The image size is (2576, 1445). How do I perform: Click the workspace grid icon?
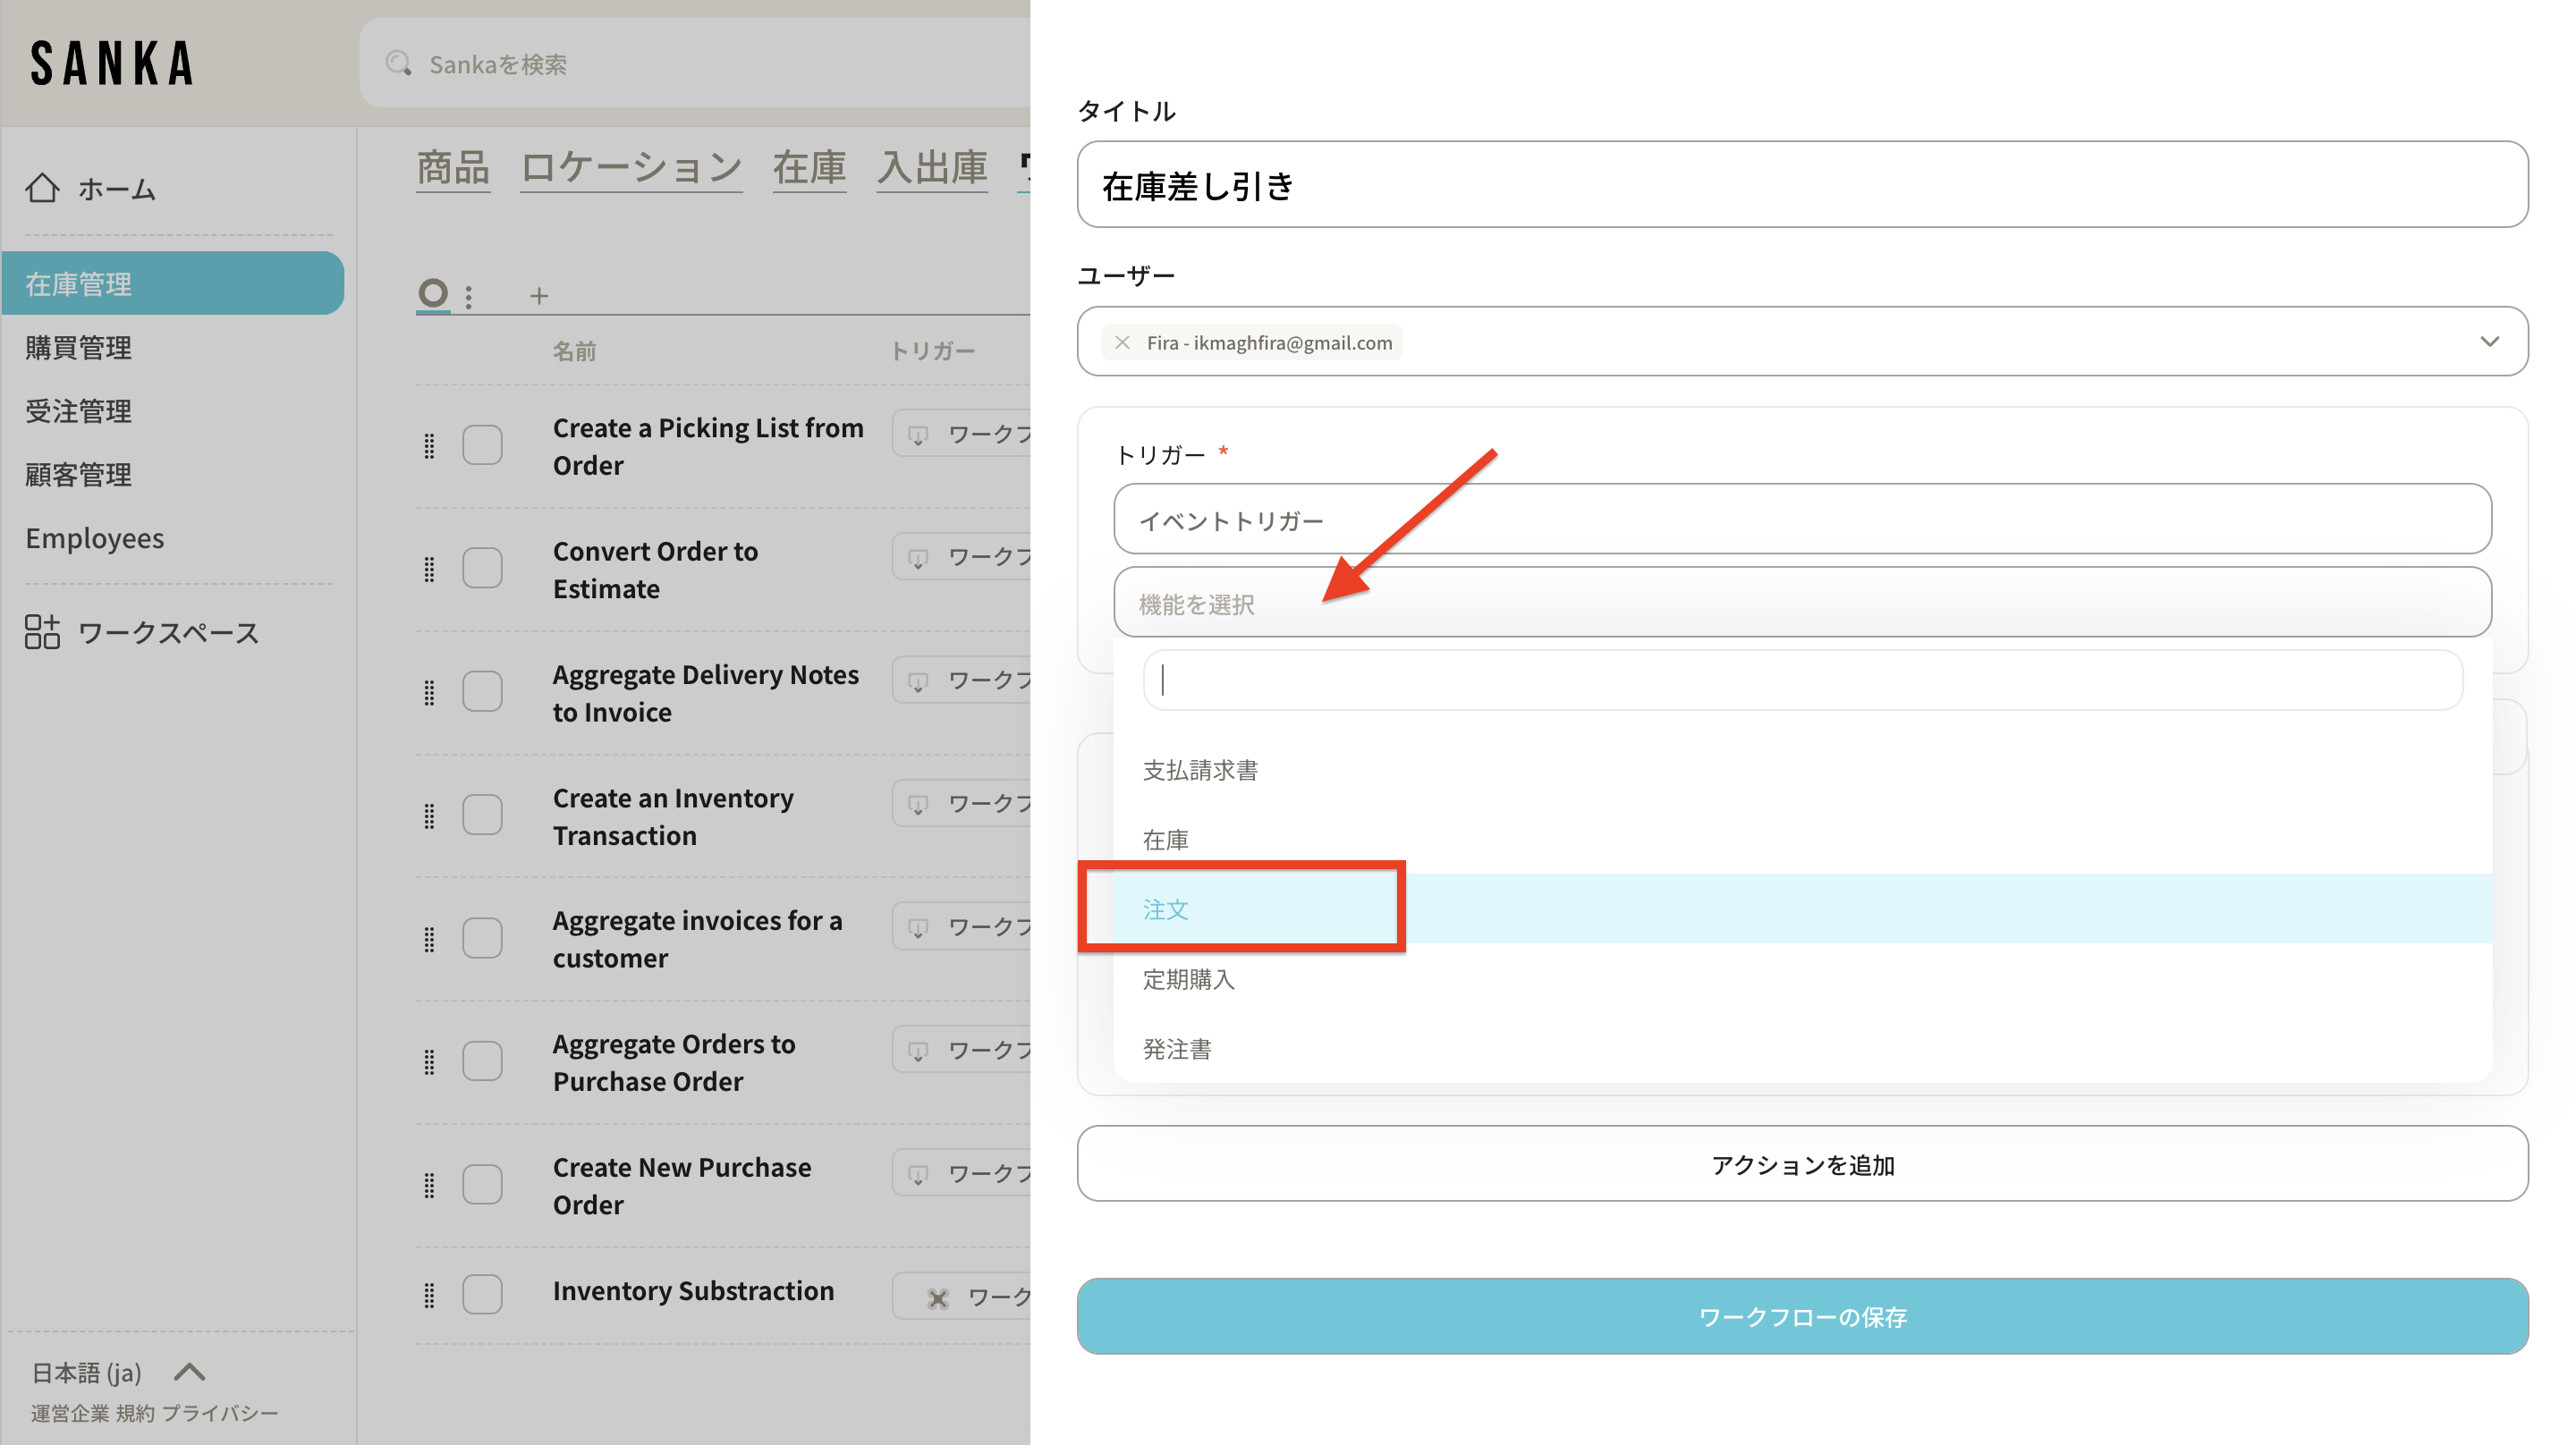click(42, 632)
